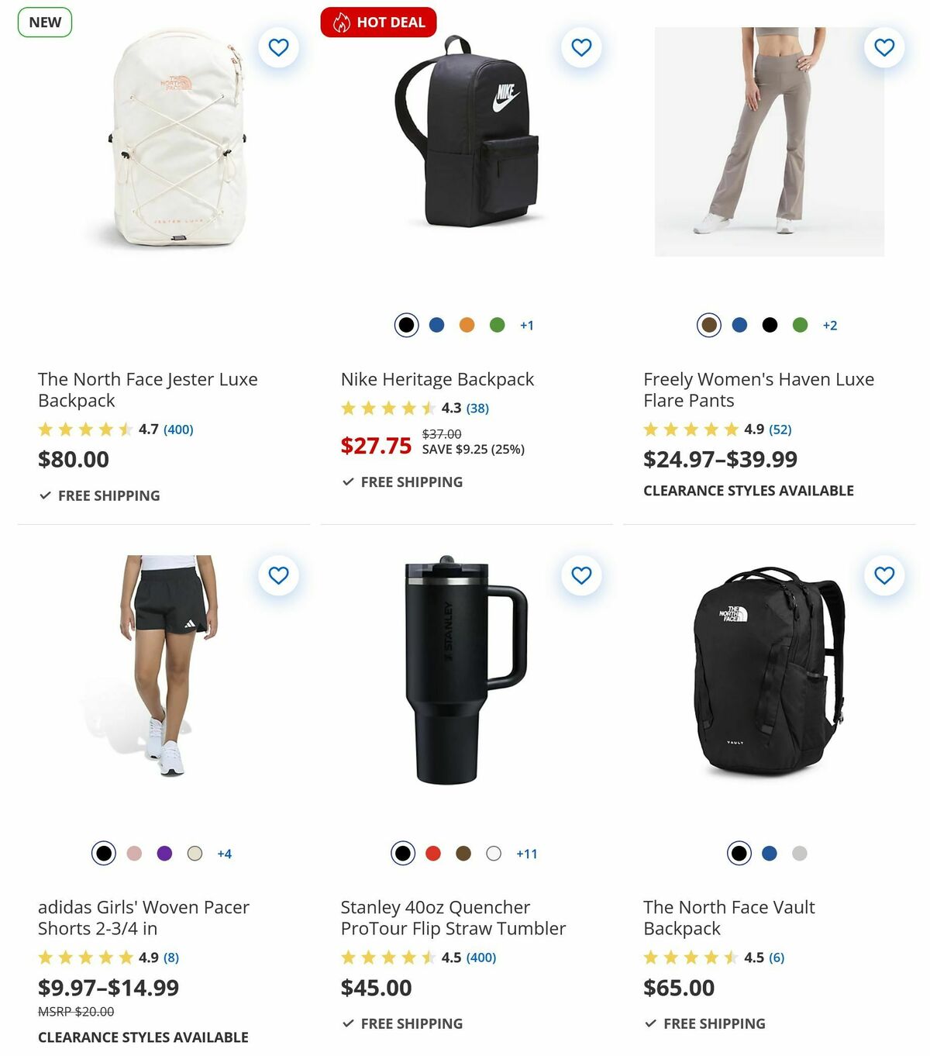The width and height of the screenshot is (930, 1056).
Task: Favorite The North Face Vault Backpack
Action: click(x=884, y=575)
